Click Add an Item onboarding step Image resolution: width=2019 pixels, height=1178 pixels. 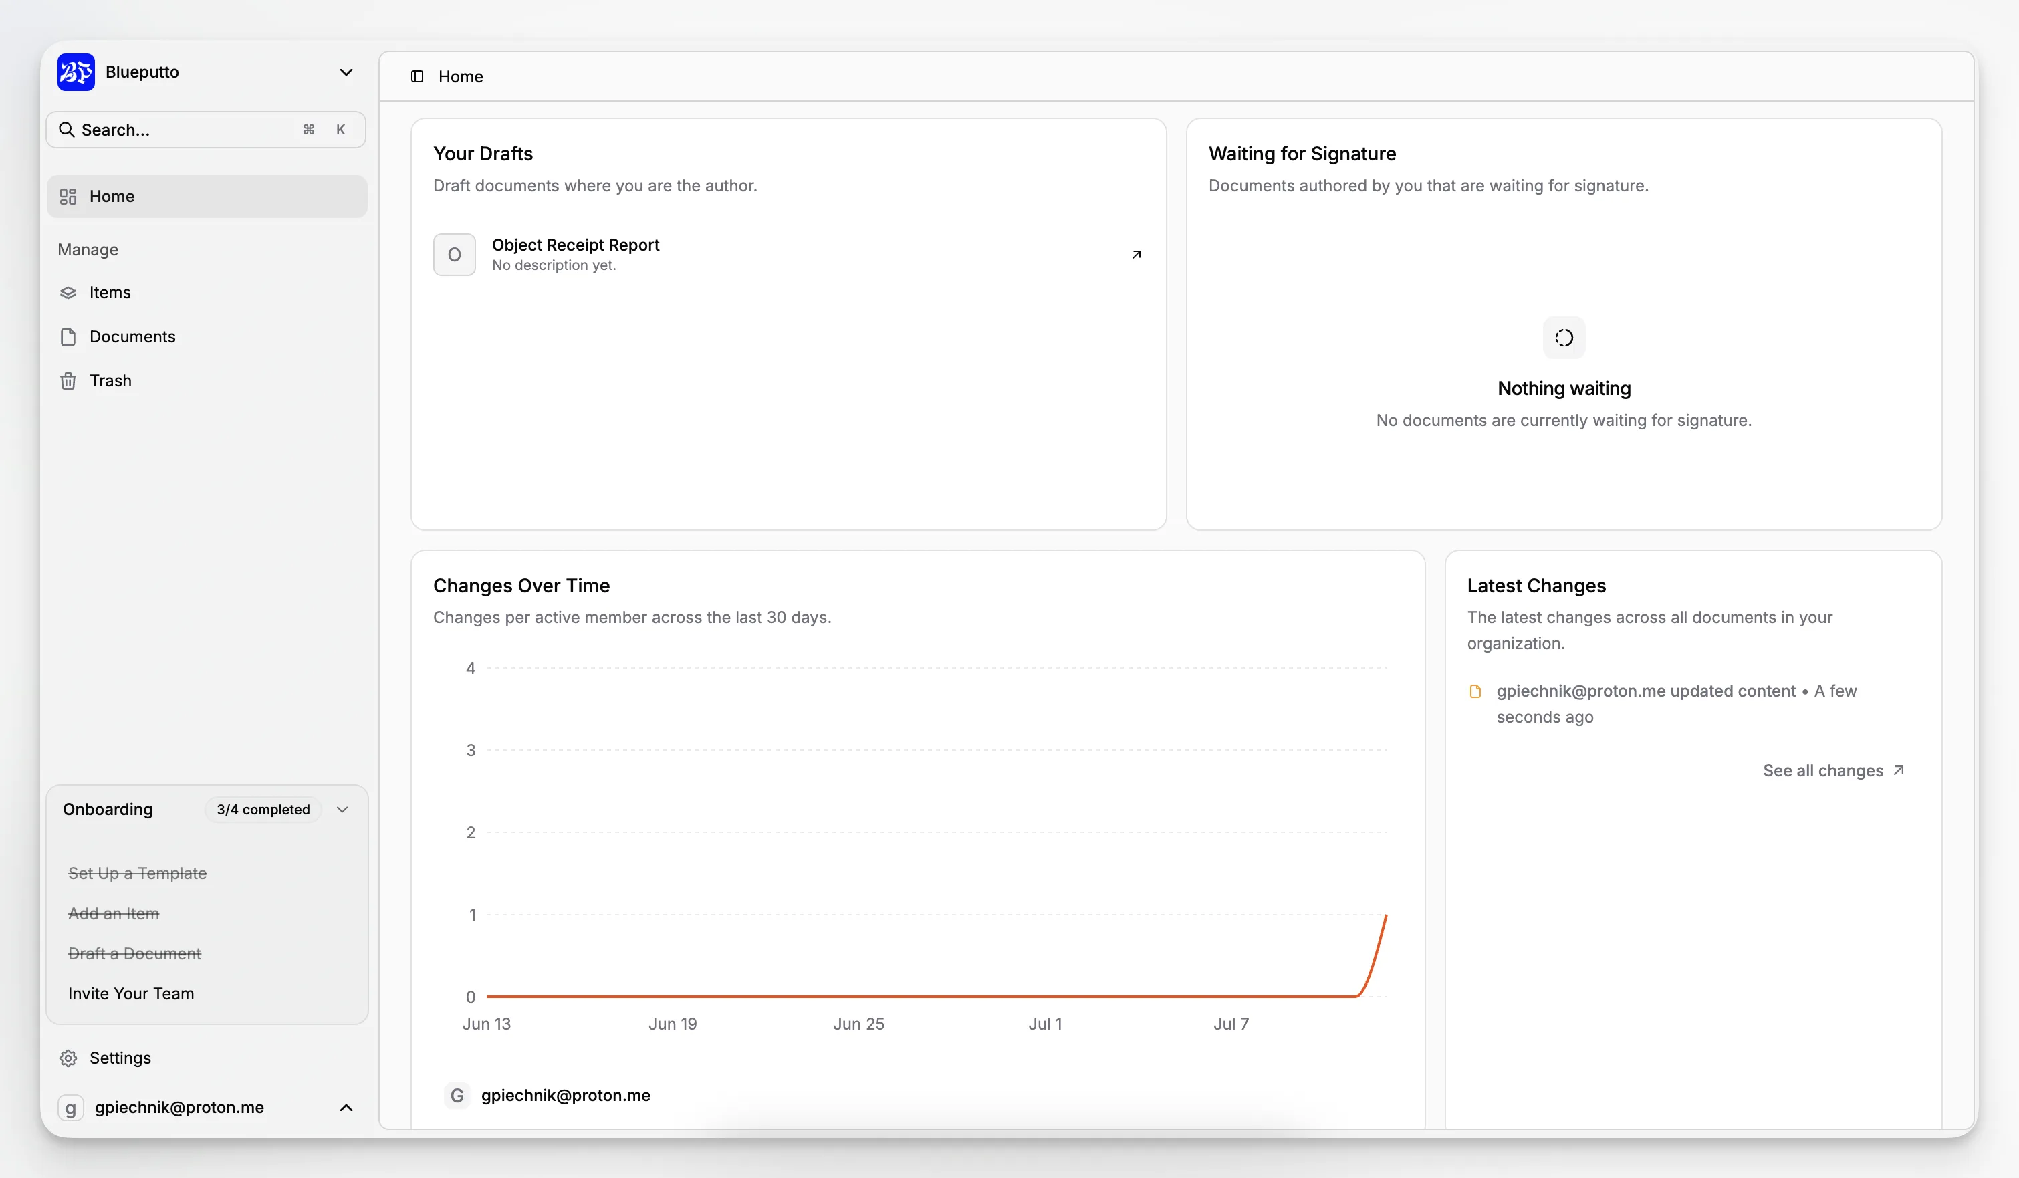point(114,913)
